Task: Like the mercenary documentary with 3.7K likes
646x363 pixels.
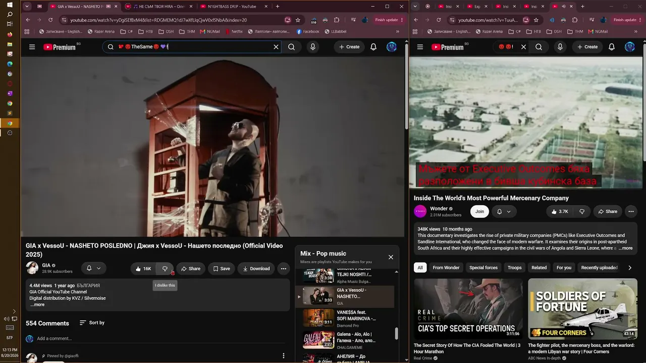Action: (560, 212)
